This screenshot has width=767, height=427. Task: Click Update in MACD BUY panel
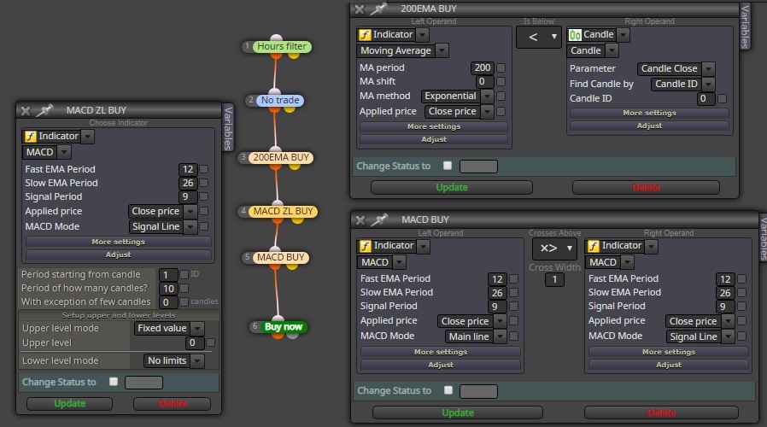(457, 412)
